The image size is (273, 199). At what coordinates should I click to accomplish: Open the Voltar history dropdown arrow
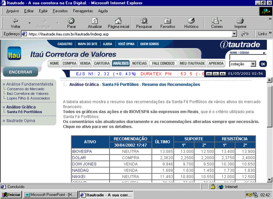(x=29, y=23)
